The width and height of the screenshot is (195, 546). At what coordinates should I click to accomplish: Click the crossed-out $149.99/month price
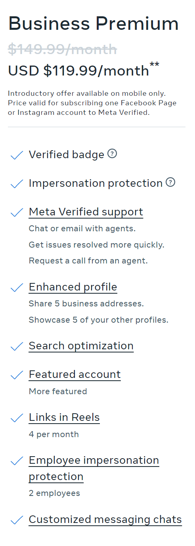coord(63,49)
